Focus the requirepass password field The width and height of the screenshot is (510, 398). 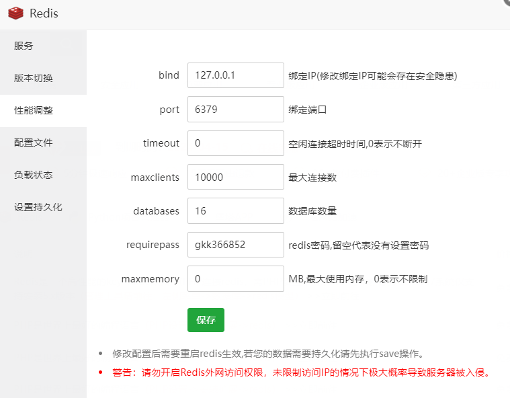click(235, 245)
